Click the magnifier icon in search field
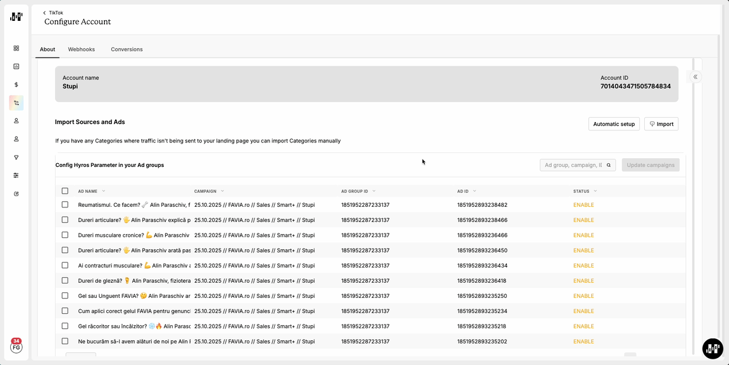729x365 pixels. tap(609, 165)
